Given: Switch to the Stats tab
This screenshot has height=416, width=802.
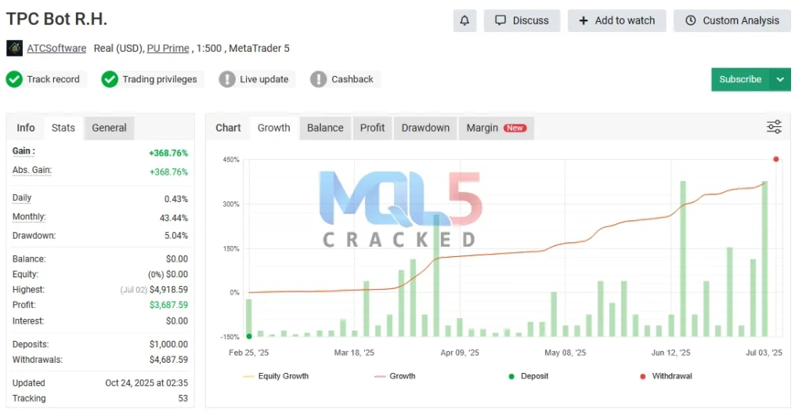Looking at the screenshot, I should click(63, 128).
